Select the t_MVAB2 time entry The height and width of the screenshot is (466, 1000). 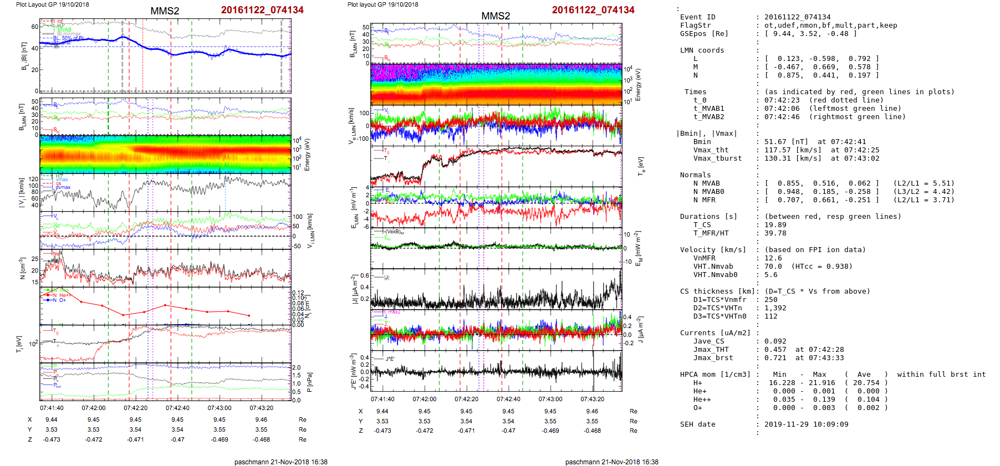tap(708, 117)
